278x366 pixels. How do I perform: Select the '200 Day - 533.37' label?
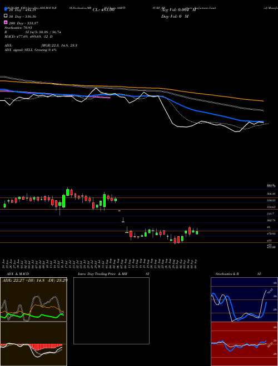click(x=23, y=23)
